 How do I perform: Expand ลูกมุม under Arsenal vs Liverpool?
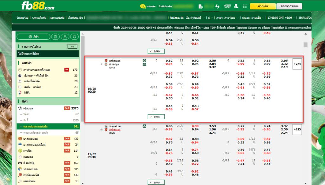point(156,117)
